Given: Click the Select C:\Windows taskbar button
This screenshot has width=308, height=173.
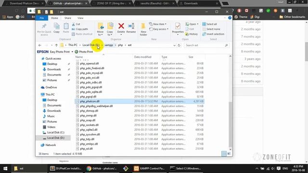Looking at the screenshot, I should coord(186,169).
